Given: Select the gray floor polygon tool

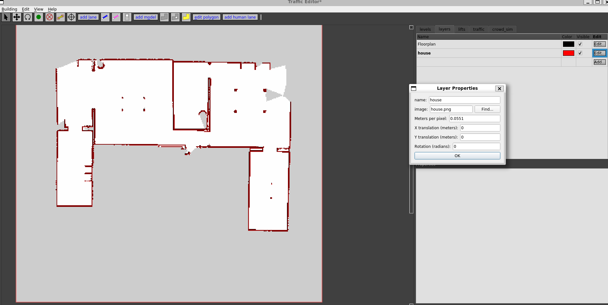Looking at the screenshot, I should point(164,17).
